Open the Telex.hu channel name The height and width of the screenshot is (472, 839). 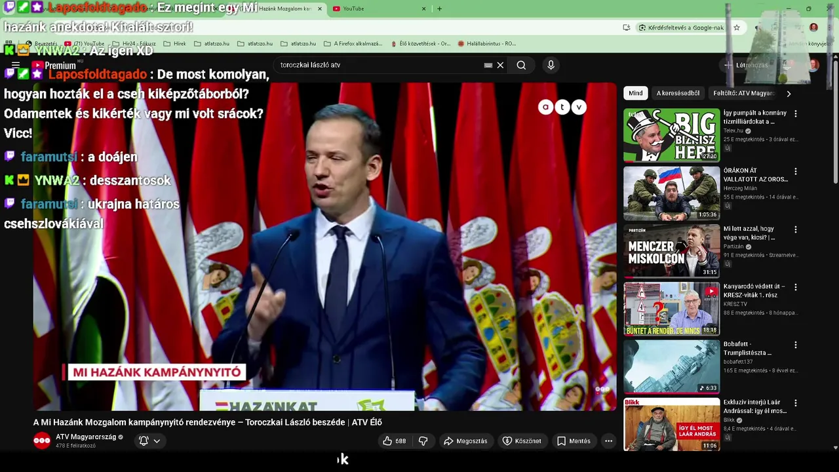tap(733, 130)
